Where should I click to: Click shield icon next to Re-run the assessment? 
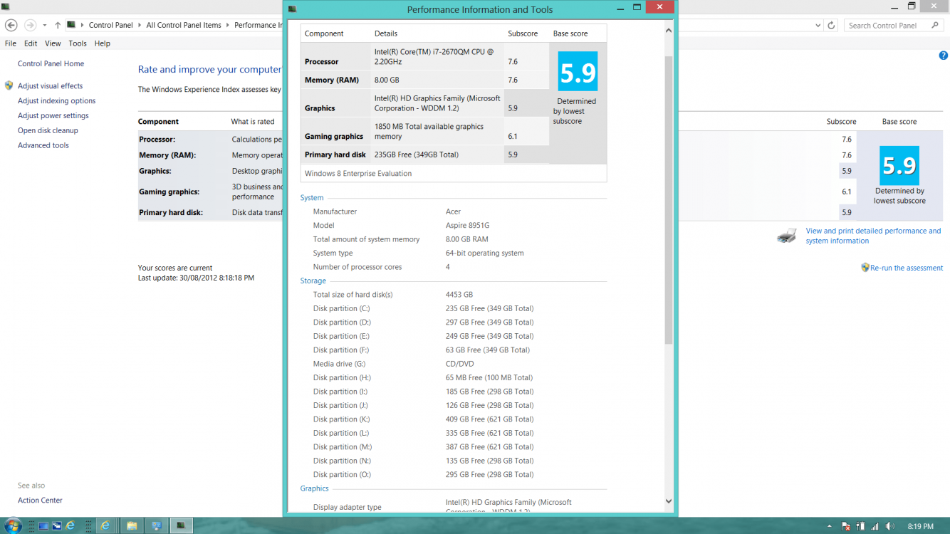[865, 268]
